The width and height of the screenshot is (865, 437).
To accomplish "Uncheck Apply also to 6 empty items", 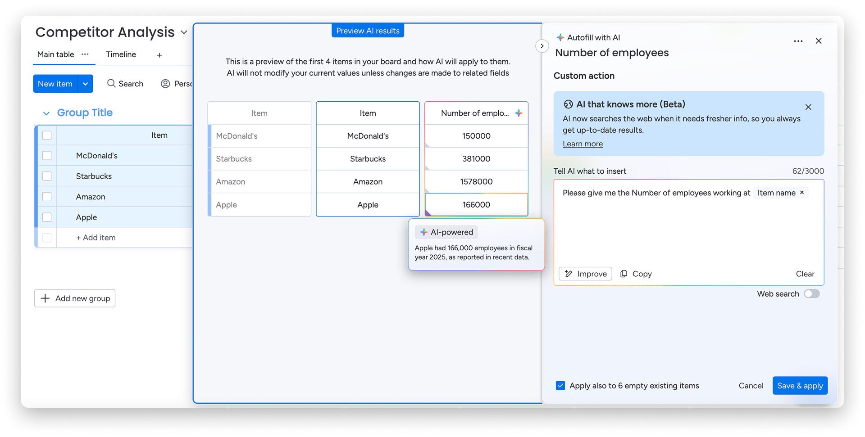I will (x=560, y=386).
